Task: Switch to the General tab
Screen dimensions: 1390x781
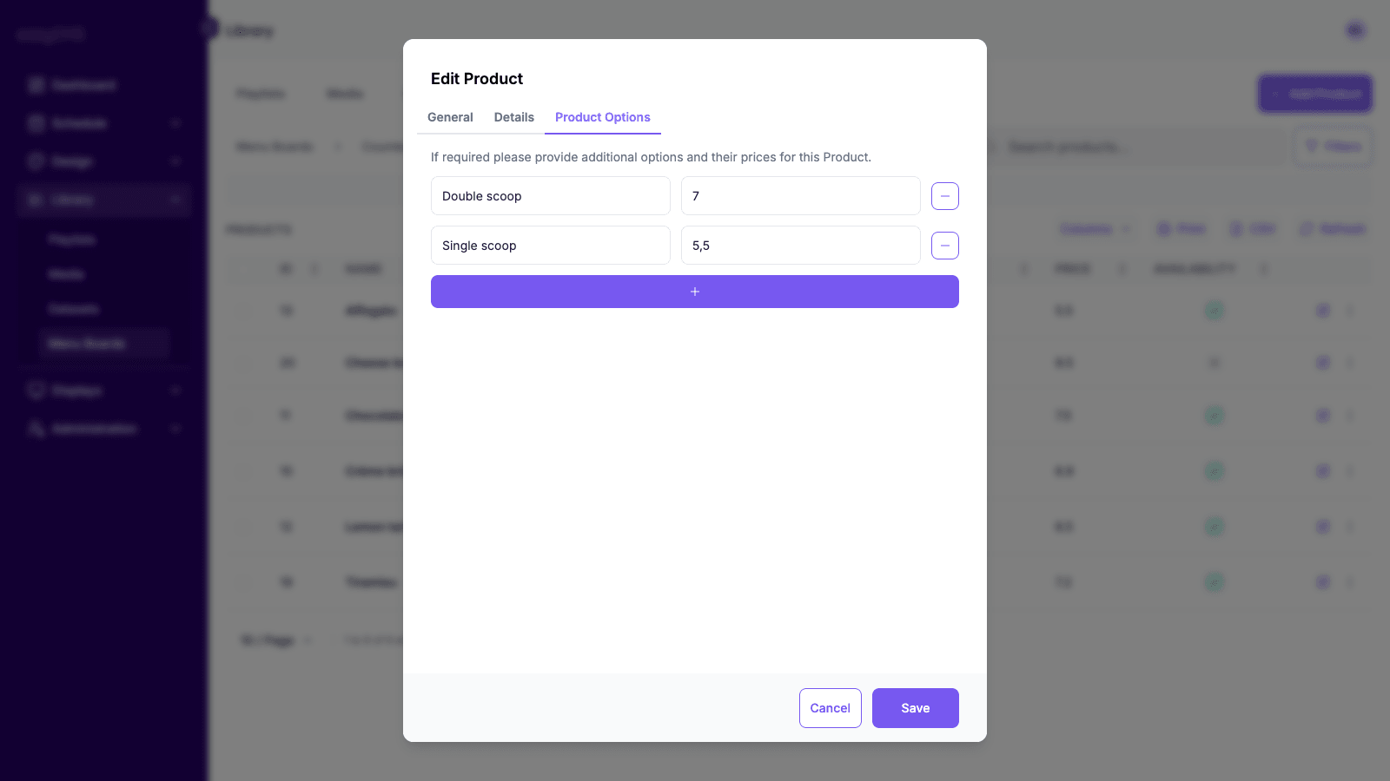Action: coord(450,117)
